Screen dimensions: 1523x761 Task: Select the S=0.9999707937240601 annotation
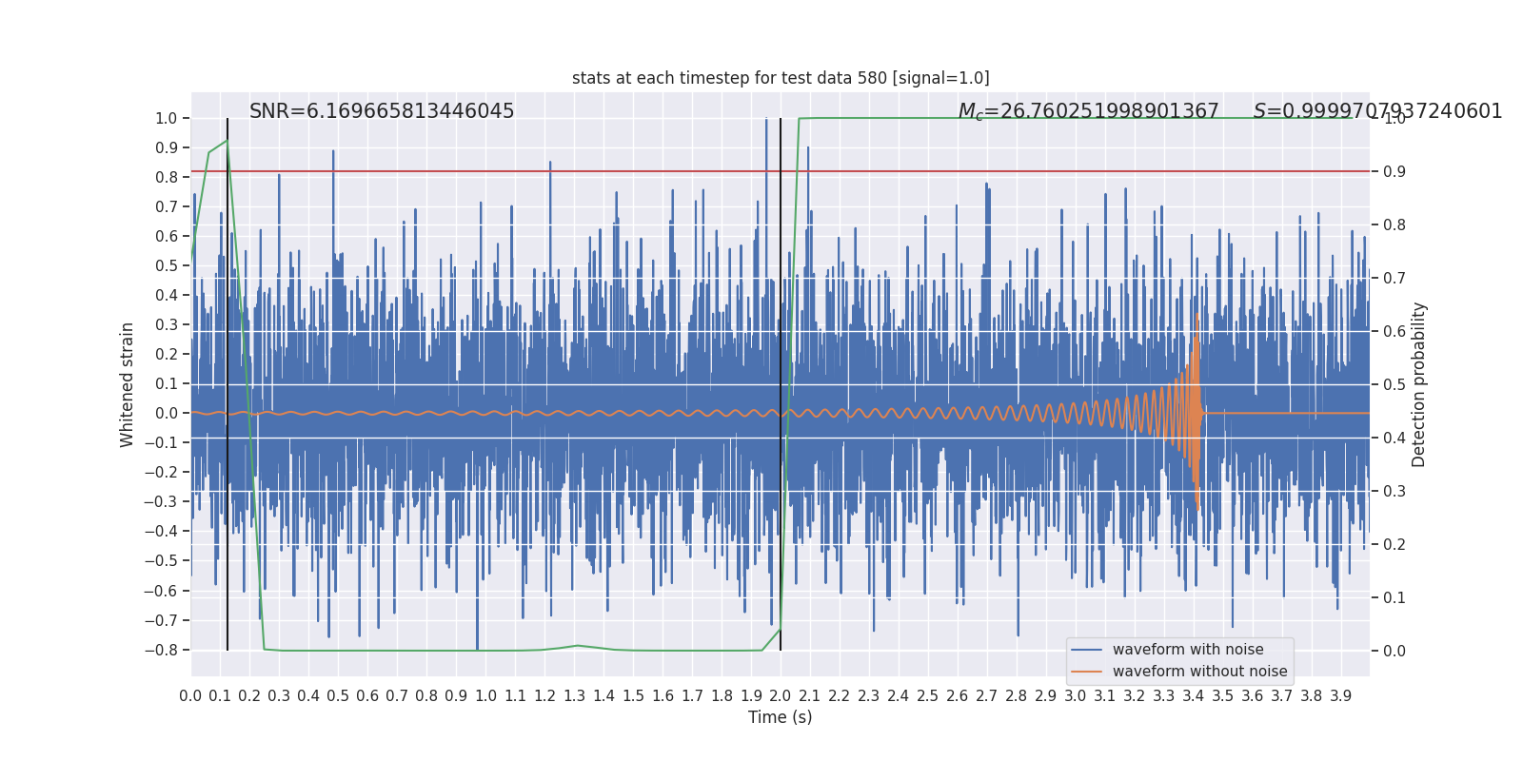point(1377,111)
